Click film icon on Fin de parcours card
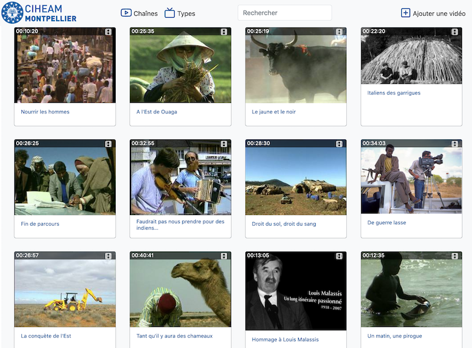 (109, 144)
